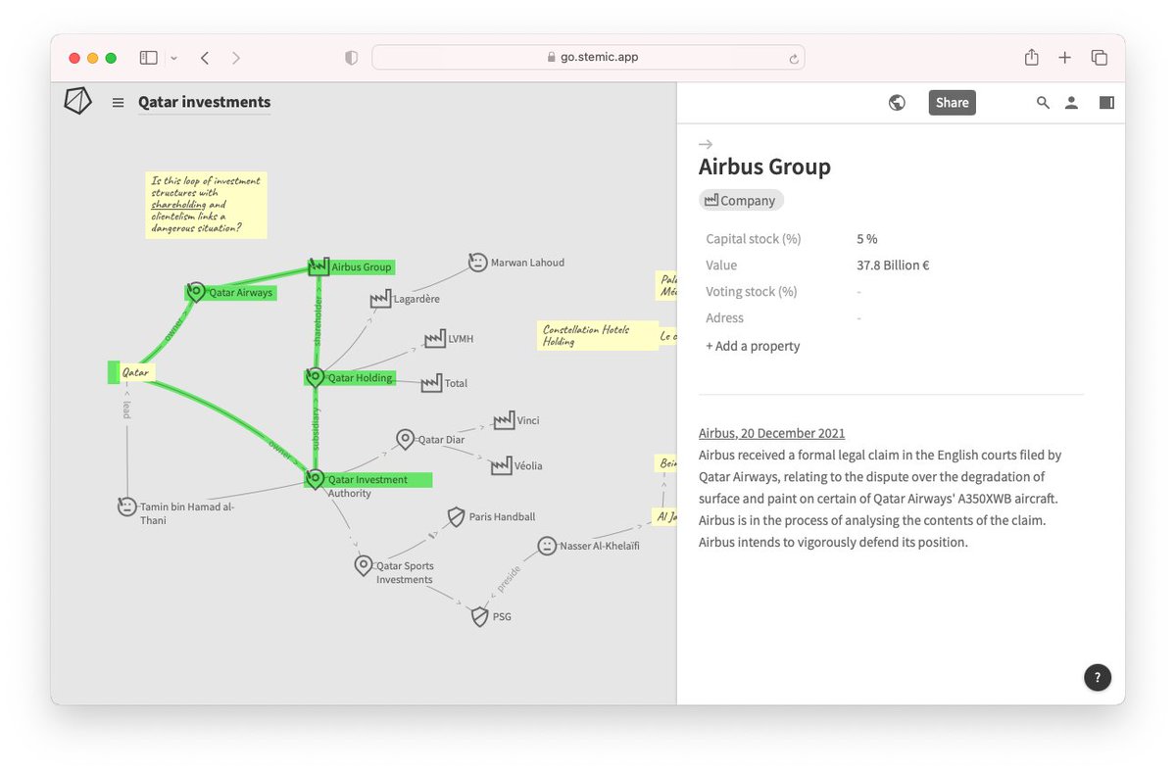Image resolution: width=1176 pixels, height=772 pixels.
Task: Open the hamburger menu beside Qatar investments
Action: [118, 102]
